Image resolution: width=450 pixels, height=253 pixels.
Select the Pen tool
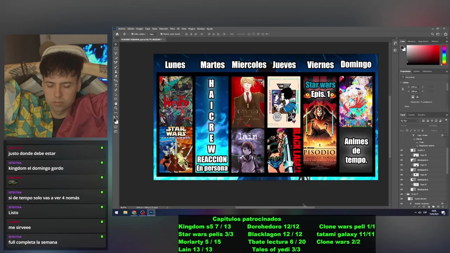[116, 89]
